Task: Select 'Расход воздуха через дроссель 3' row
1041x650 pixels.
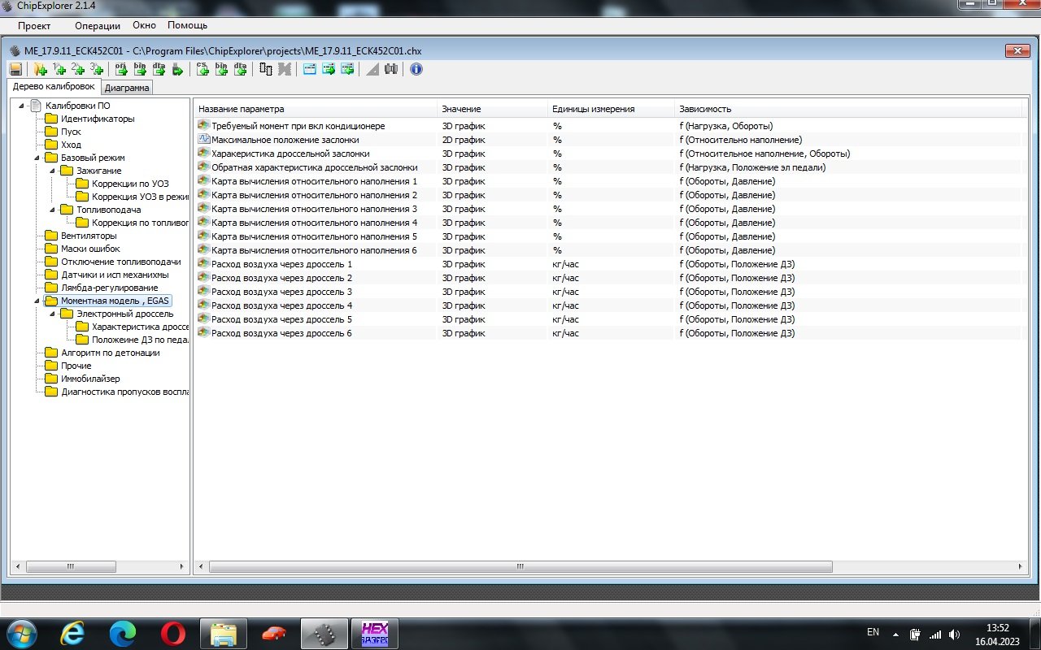Action: tap(281, 292)
